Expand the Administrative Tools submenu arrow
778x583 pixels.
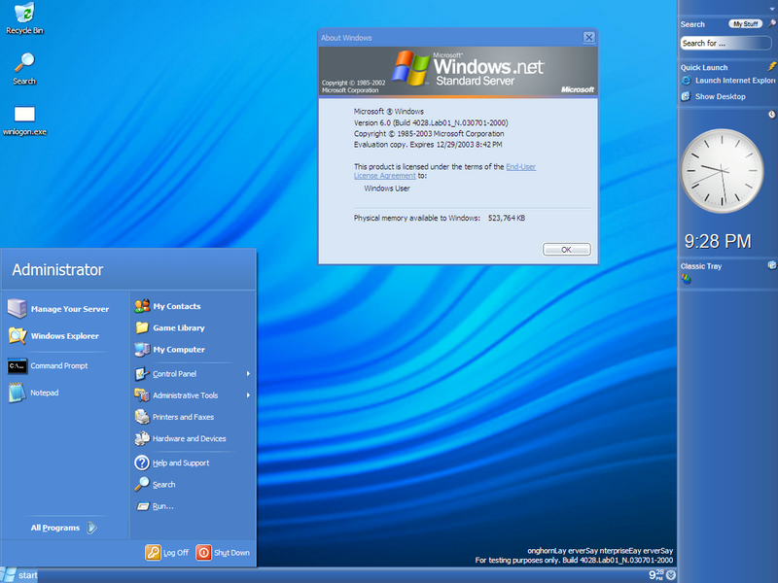coord(248,395)
